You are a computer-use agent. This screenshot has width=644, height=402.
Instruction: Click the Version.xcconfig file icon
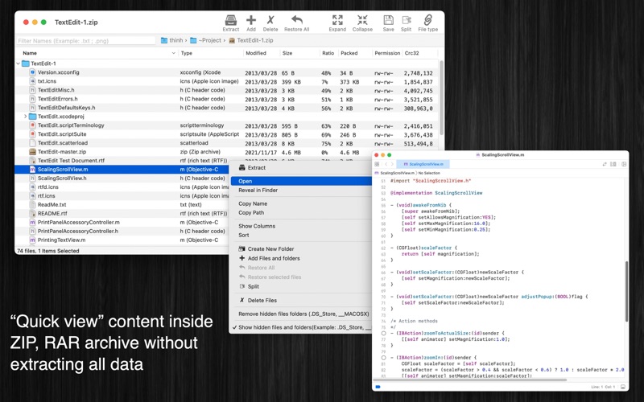pos(33,72)
